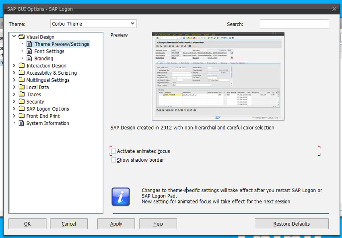The image size is (342, 238).
Task: Click the folder icon beside Security
Action: [22, 101]
